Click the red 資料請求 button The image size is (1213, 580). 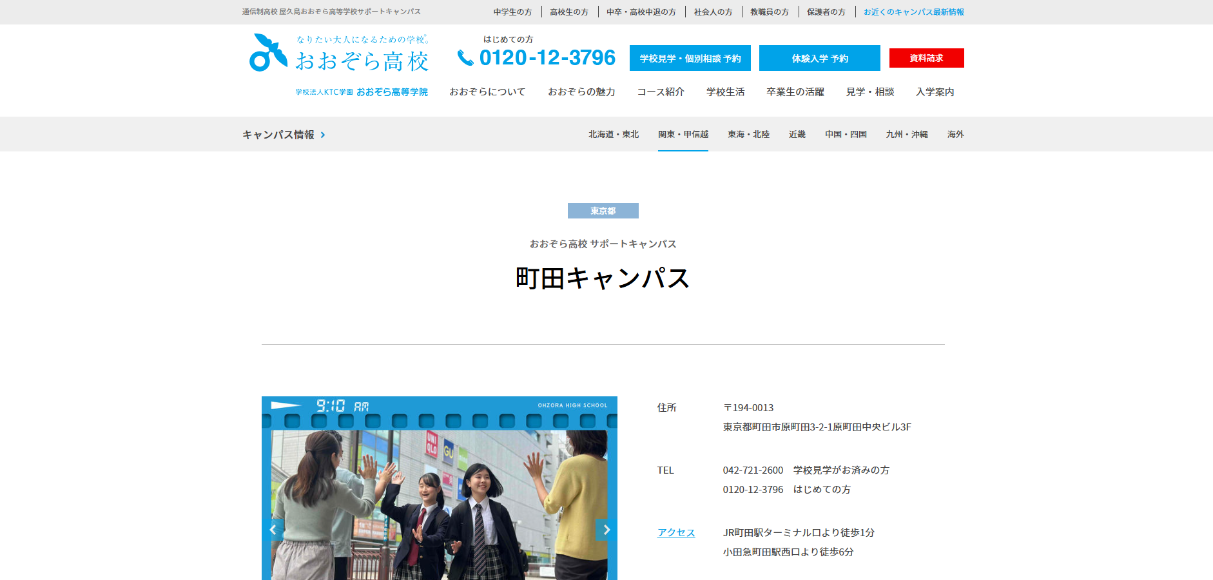point(926,58)
